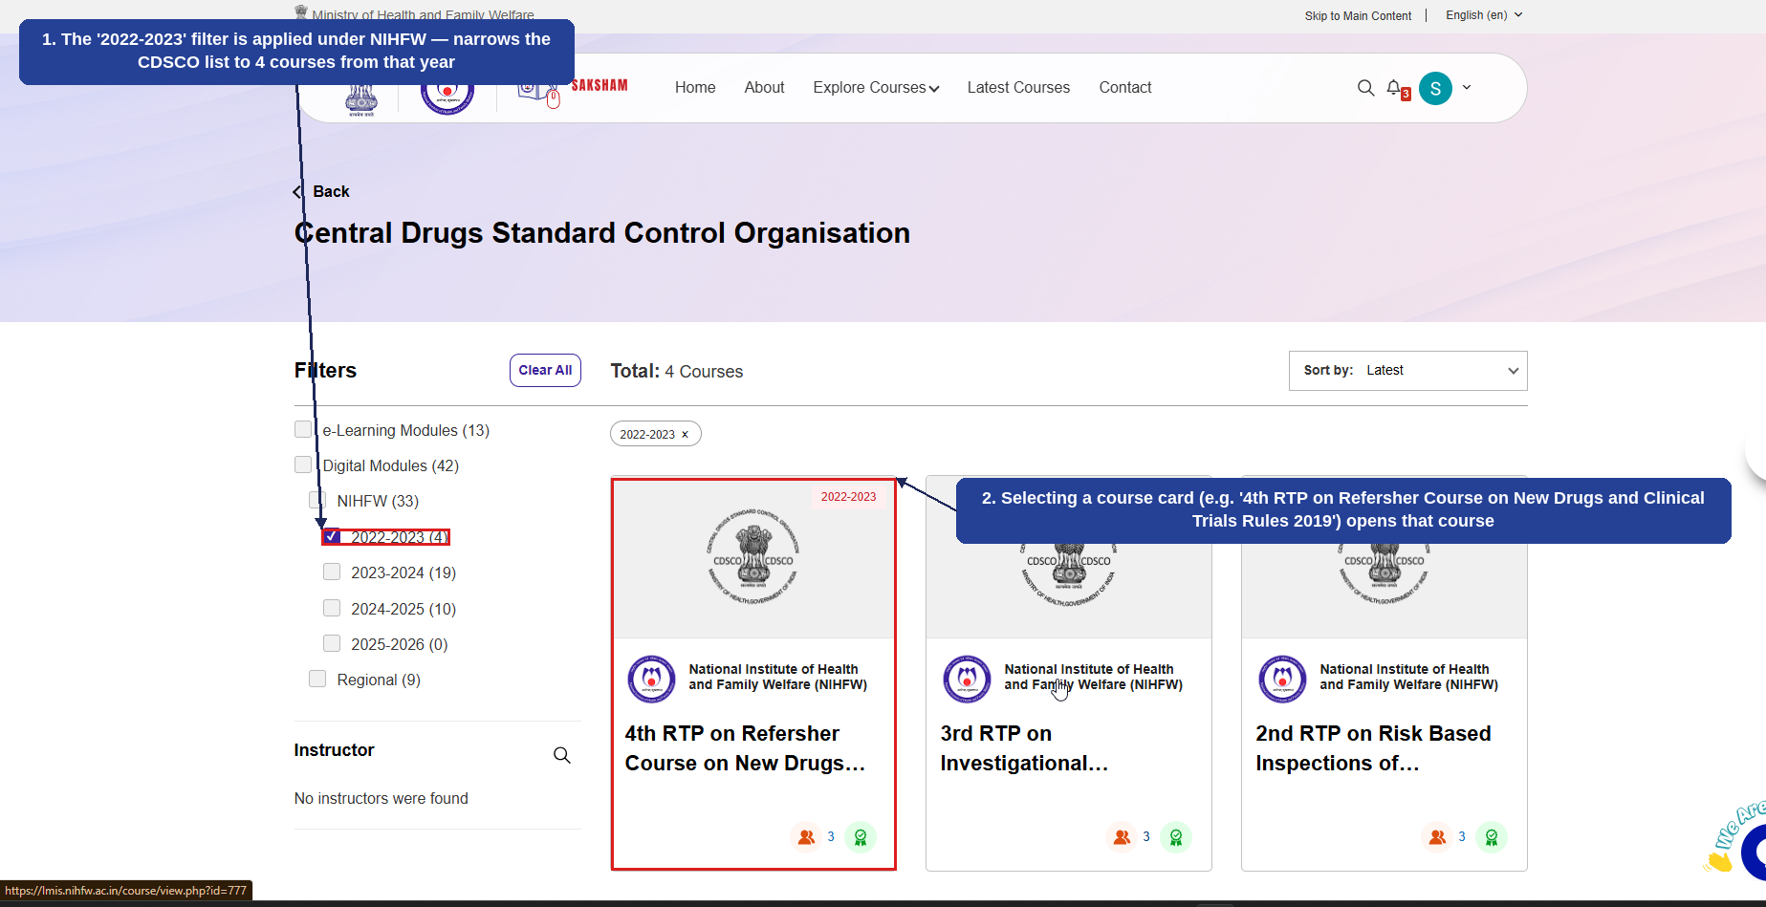The image size is (1766, 907).
Task: Click the enrolled users icon on 4th RTP card
Action: click(807, 837)
